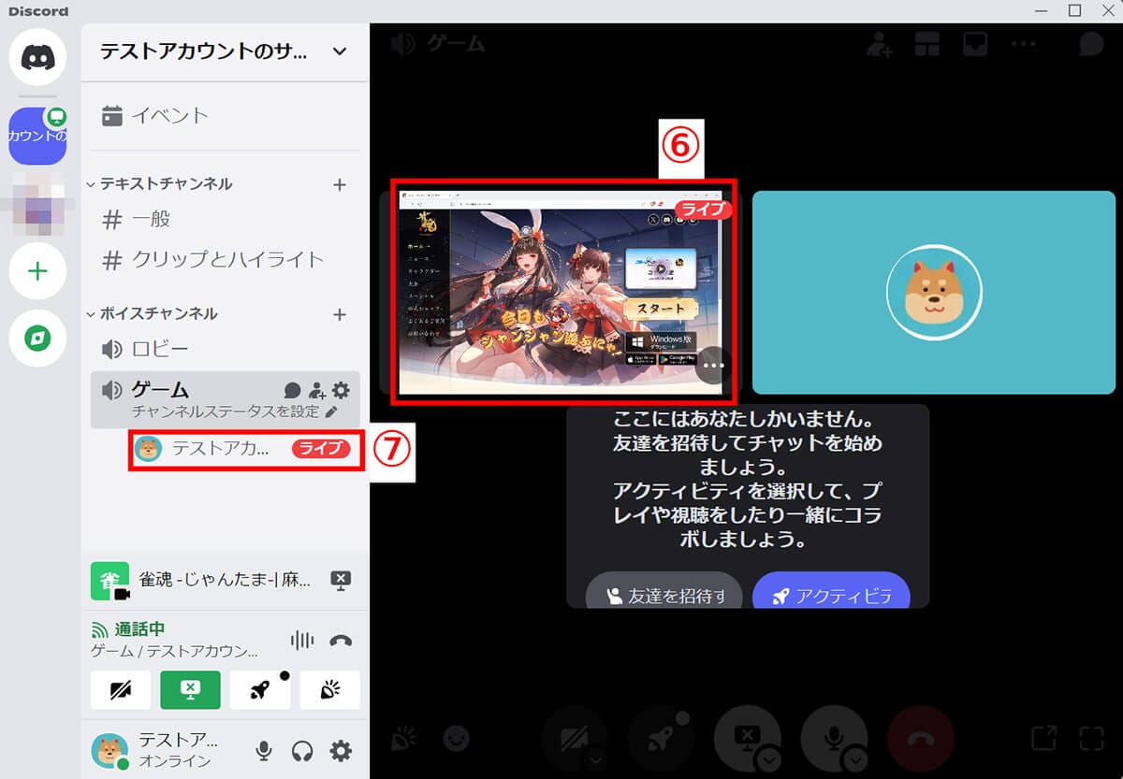Add a server with the plus icon

[x=37, y=271]
